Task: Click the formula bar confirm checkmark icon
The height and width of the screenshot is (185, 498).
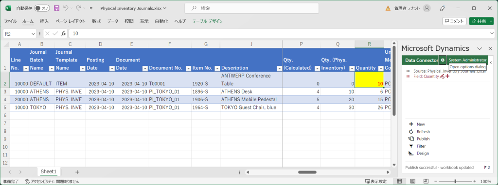Action: [x=55, y=33]
